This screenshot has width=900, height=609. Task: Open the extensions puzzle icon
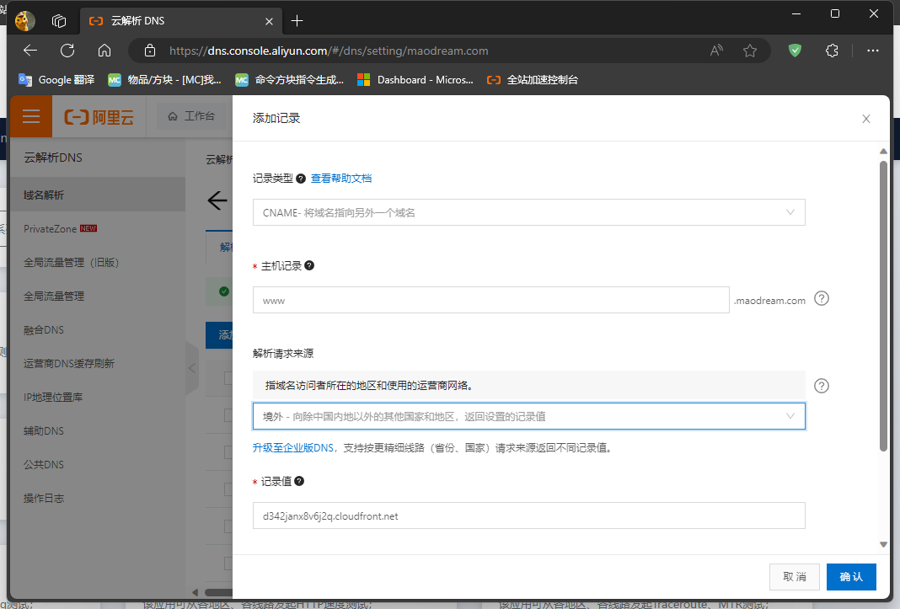point(832,51)
